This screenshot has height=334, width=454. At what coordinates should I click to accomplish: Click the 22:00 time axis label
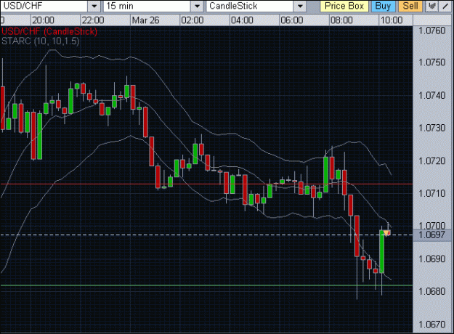coord(93,20)
